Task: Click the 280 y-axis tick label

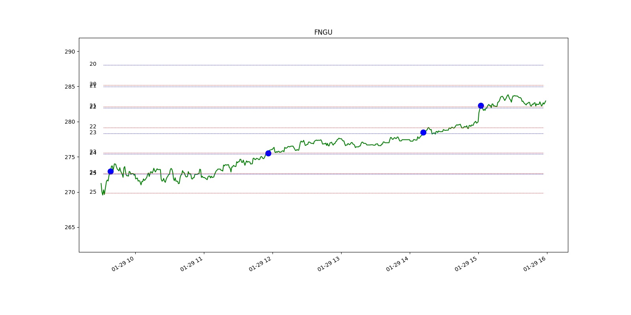Action: coord(70,122)
